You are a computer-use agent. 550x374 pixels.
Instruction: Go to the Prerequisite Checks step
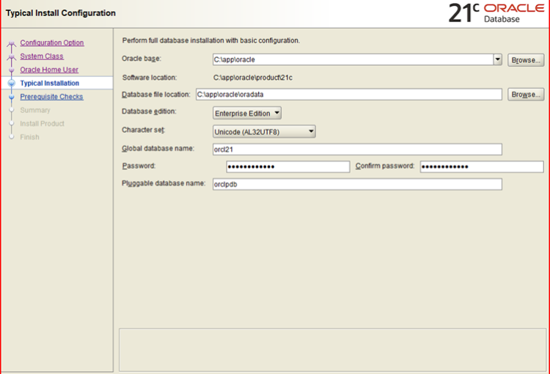(x=51, y=97)
